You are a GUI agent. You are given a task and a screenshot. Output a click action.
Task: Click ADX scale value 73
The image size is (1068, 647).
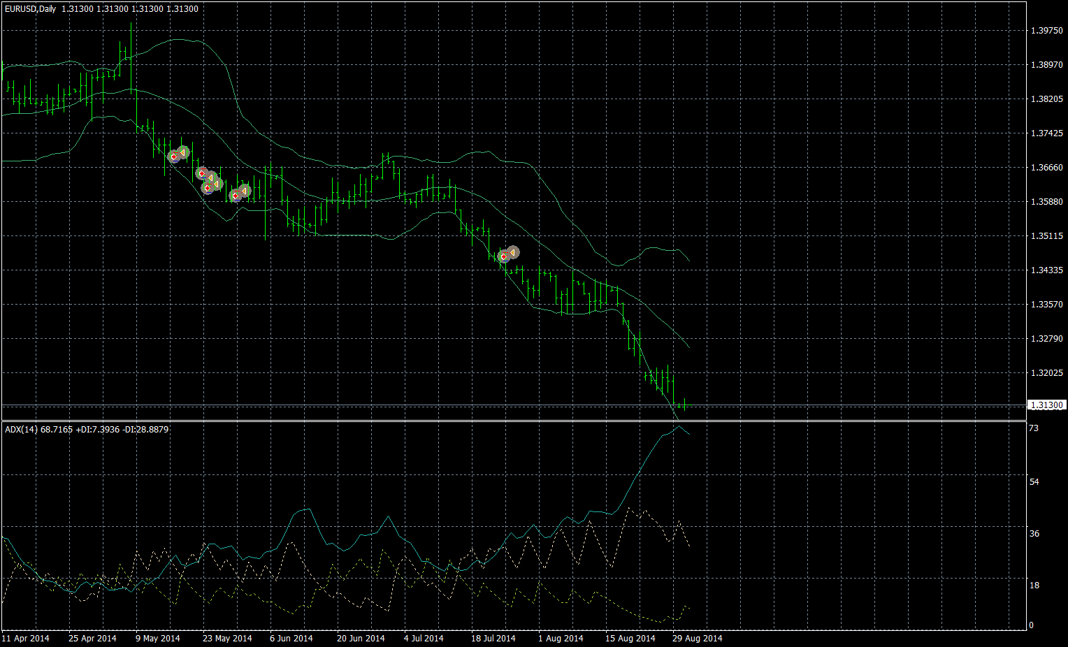coord(1034,428)
